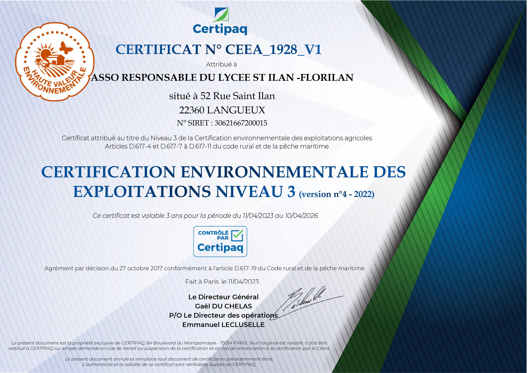
Task: Click the validity period sentence with dates
Action: tap(205, 216)
